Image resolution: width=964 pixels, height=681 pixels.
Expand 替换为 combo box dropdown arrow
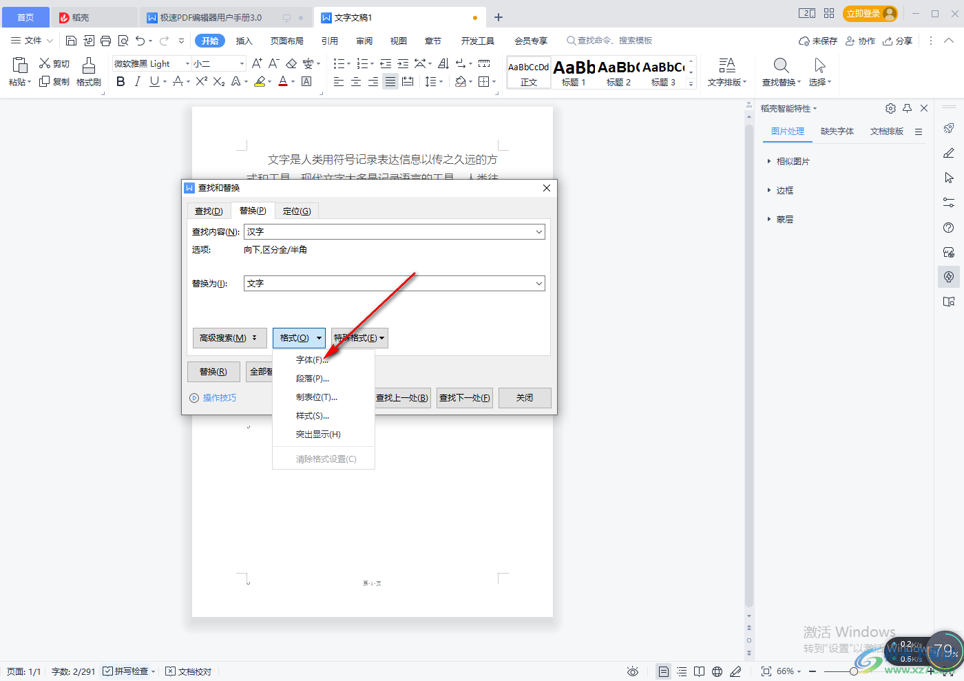pos(539,283)
